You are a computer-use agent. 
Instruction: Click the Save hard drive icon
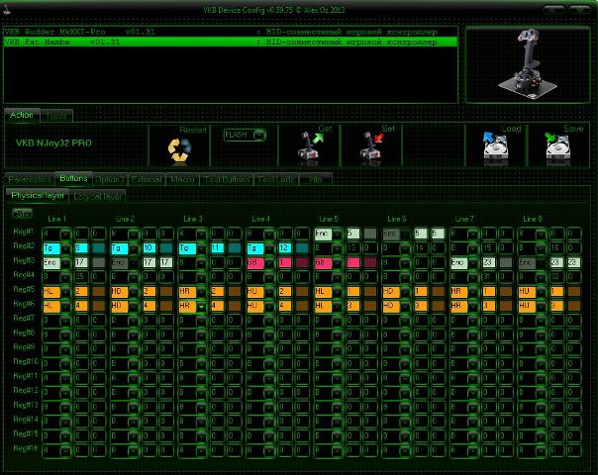(557, 146)
